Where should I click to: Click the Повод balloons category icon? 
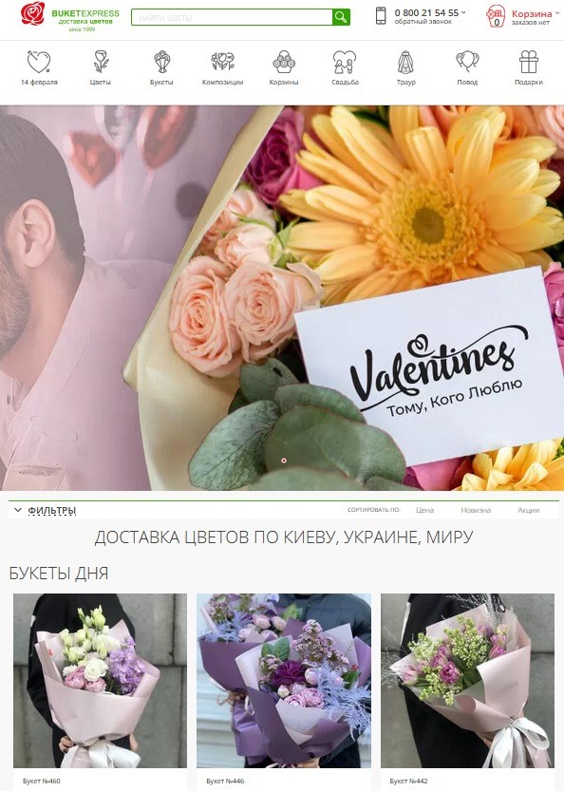(467, 62)
